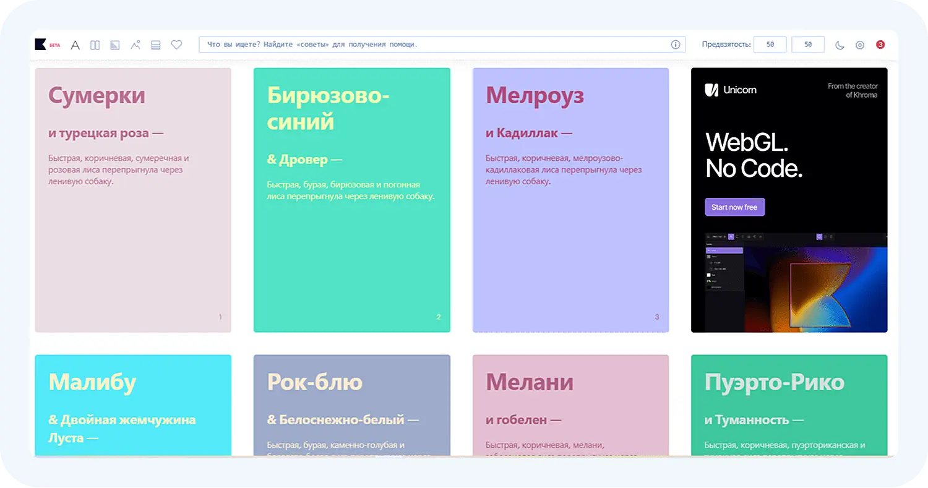
Task: Open the Image view (mountain icon)
Action: pyautogui.click(x=135, y=45)
